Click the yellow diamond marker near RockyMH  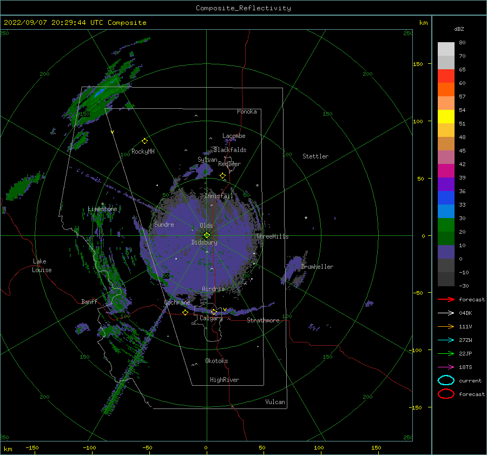[144, 141]
